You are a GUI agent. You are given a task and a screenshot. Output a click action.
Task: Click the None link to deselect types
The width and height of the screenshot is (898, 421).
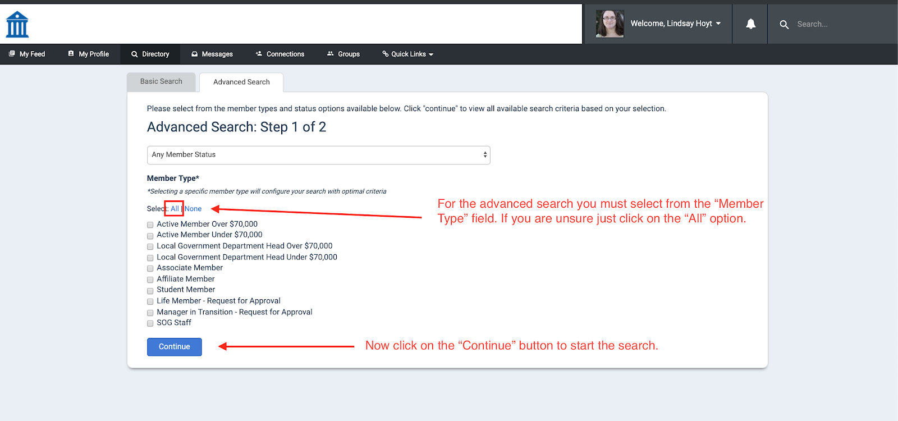coord(193,209)
